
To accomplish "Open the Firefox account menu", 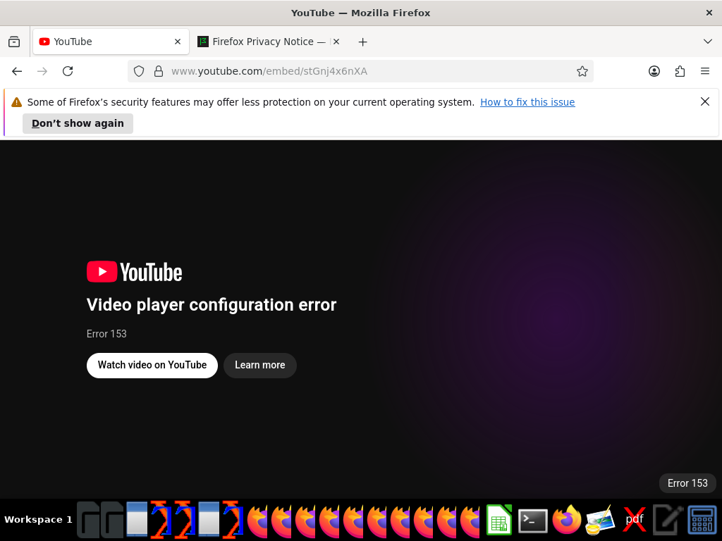I will pyautogui.click(x=654, y=71).
